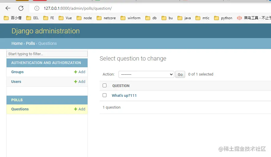The width and height of the screenshot is (271, 157).
Task: Open the Vue bookmark folder
Action: pyautogui.click(x=65, y=18)
